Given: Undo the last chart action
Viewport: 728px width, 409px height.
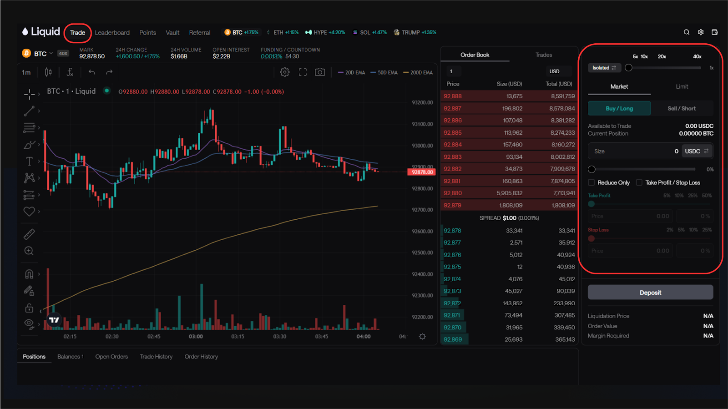Looking at the screenshot, I should [x=92, y=72].
